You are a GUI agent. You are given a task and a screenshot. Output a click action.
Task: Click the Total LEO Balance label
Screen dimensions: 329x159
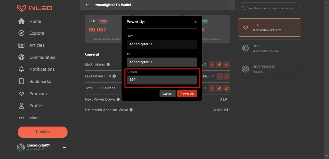pyautogui.click(x=100, y=88)
